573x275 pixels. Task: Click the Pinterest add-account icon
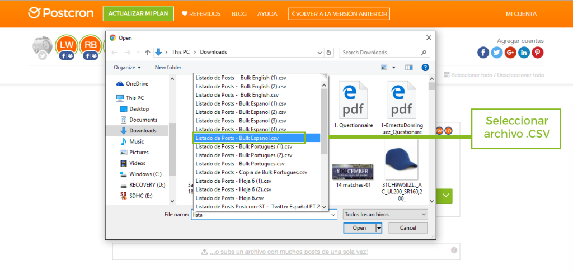click(537, 53)
